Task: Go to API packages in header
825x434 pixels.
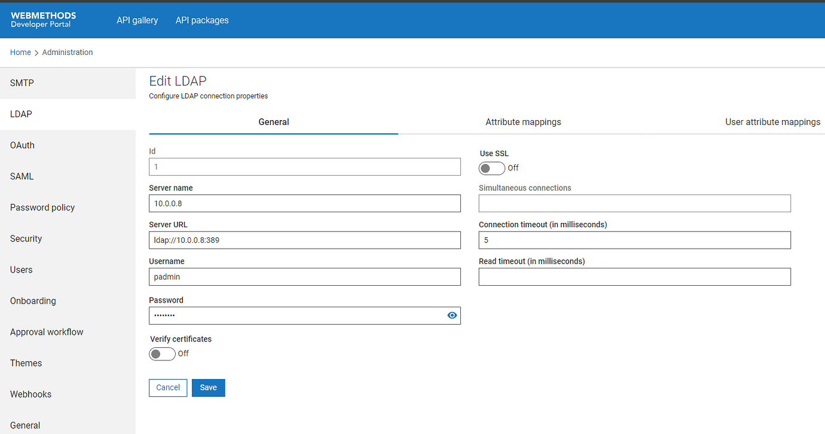Action: pos(202,20)
